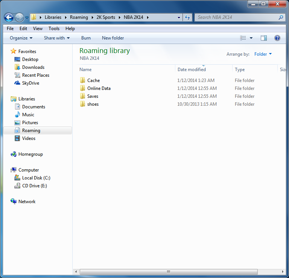Click the Forward navigation arrow button
The width and height of the screenshot is (289, 278).
pyautogui.click(x=19, y=18)
